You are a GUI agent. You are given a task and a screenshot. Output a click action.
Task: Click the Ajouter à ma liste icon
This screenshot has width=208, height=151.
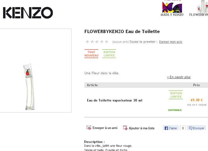click(125, 128)
